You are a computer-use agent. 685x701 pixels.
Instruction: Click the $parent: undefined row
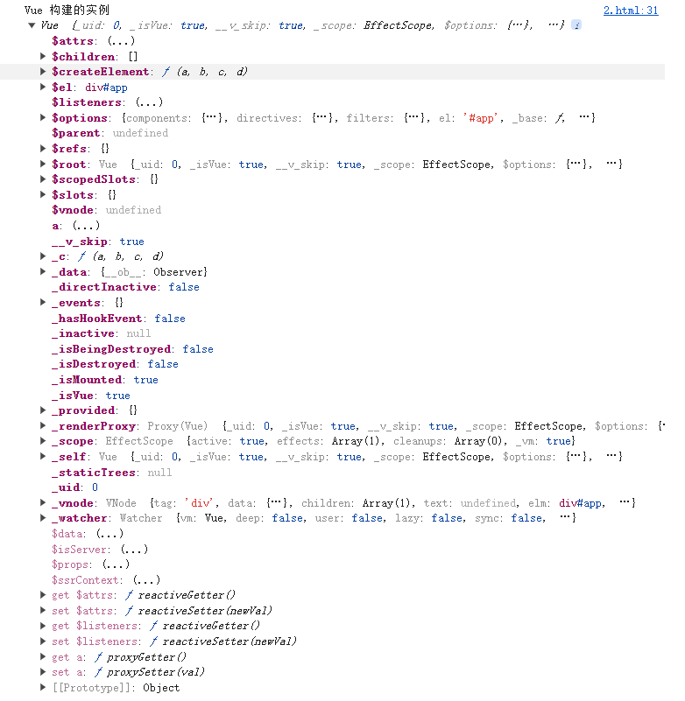click(x=110, y=133)
